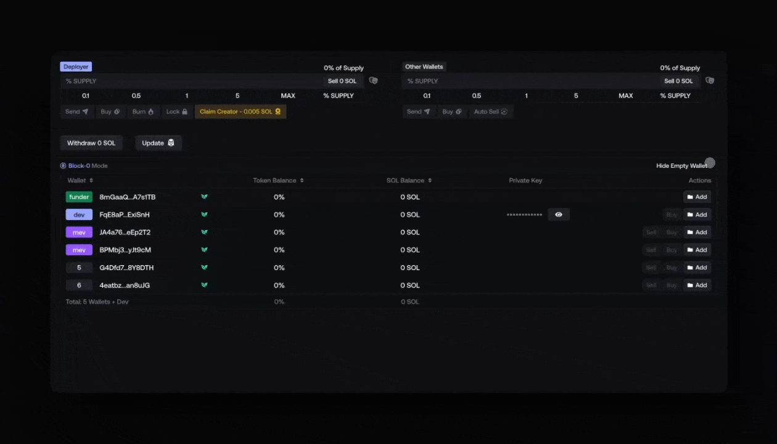Click the mask icon beside Deployer Sell 0 SOL

coord(373,81)
